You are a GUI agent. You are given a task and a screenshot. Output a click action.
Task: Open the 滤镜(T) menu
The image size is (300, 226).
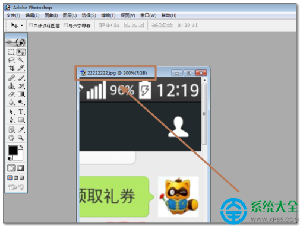click(x=108, y=15)
